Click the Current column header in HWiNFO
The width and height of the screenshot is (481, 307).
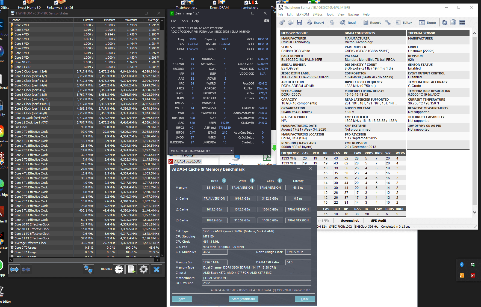84,20
